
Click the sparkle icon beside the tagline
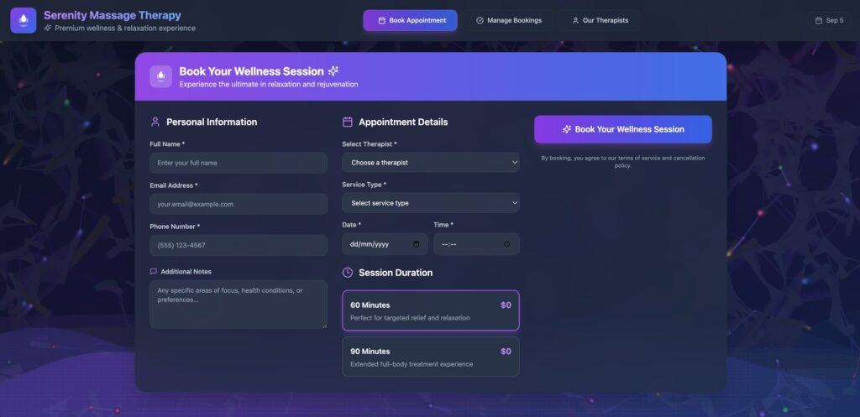(48, 28)
